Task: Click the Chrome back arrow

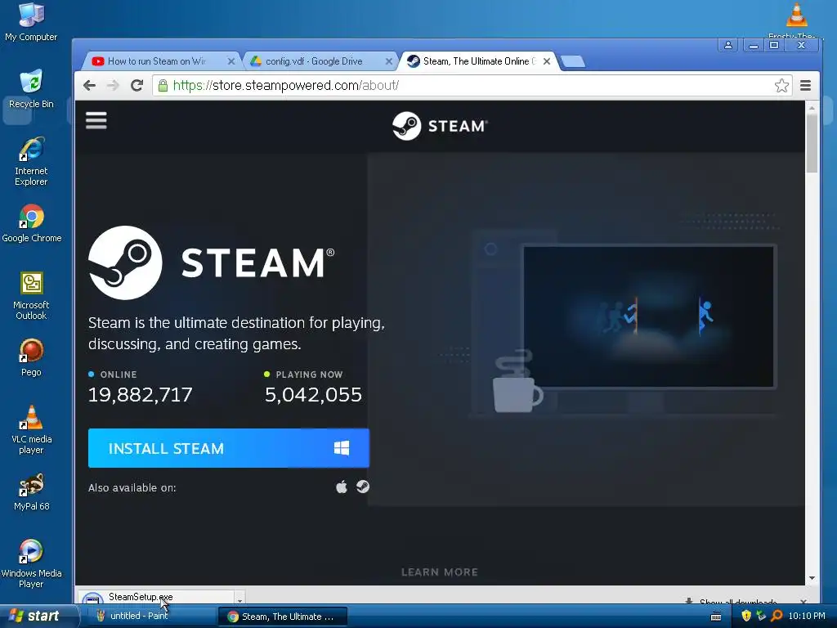Action: point(89,85)
